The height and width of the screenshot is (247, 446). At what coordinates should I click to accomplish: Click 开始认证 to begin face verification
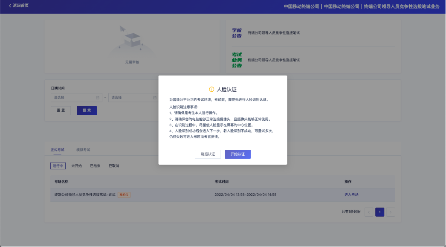pos(237,154)
